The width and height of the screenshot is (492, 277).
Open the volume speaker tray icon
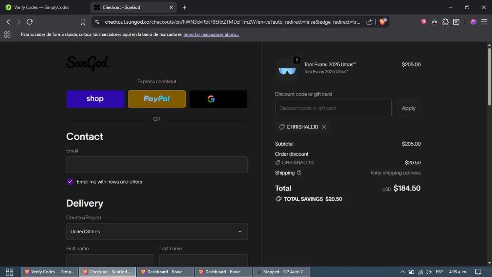coord(428,272)
